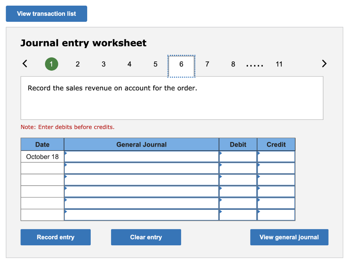Image resolution: width=360 pixels, height=271 pixels.
Task: Go to next entry with right chevron
Action: coord(324,64)
